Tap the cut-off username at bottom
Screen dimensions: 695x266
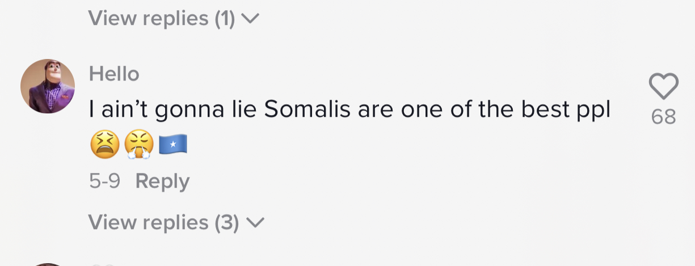tap(102, 264)
